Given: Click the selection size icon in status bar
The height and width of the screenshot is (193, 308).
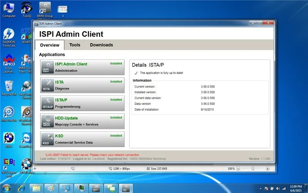Looking at the screenshot, I should pos(73,169).
